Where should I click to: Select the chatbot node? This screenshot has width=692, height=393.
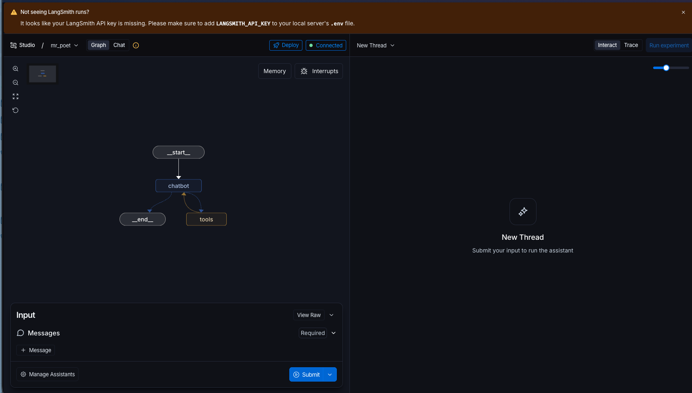tap(178, 186)
